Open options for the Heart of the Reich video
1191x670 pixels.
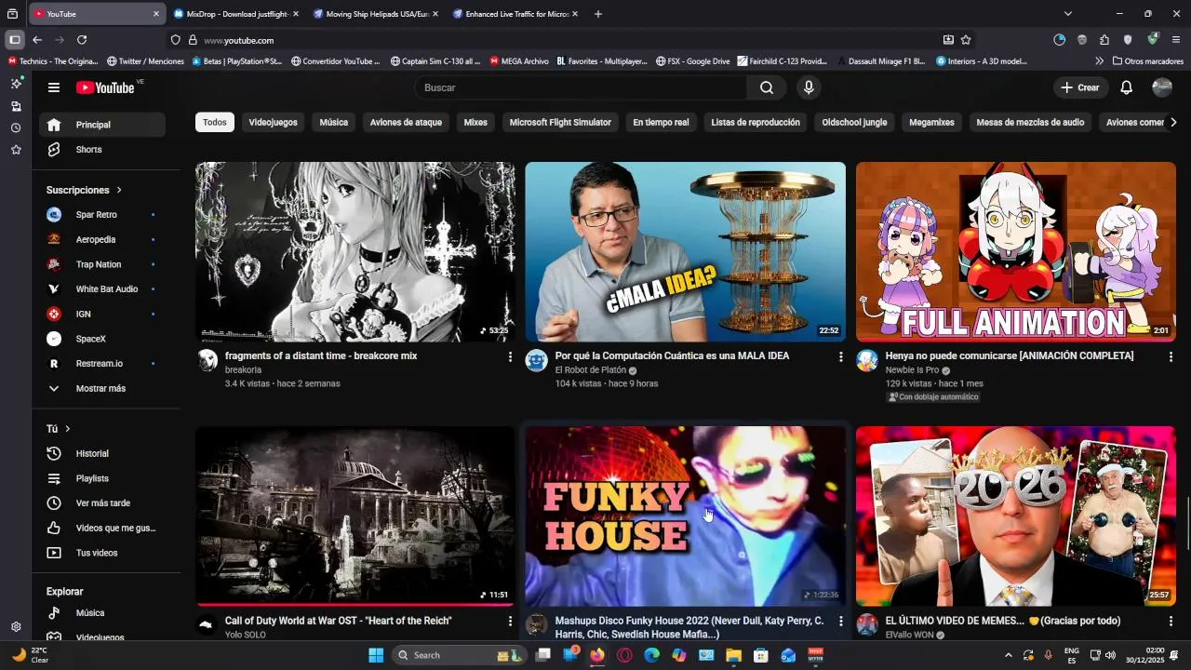click(x=510, y=621)
